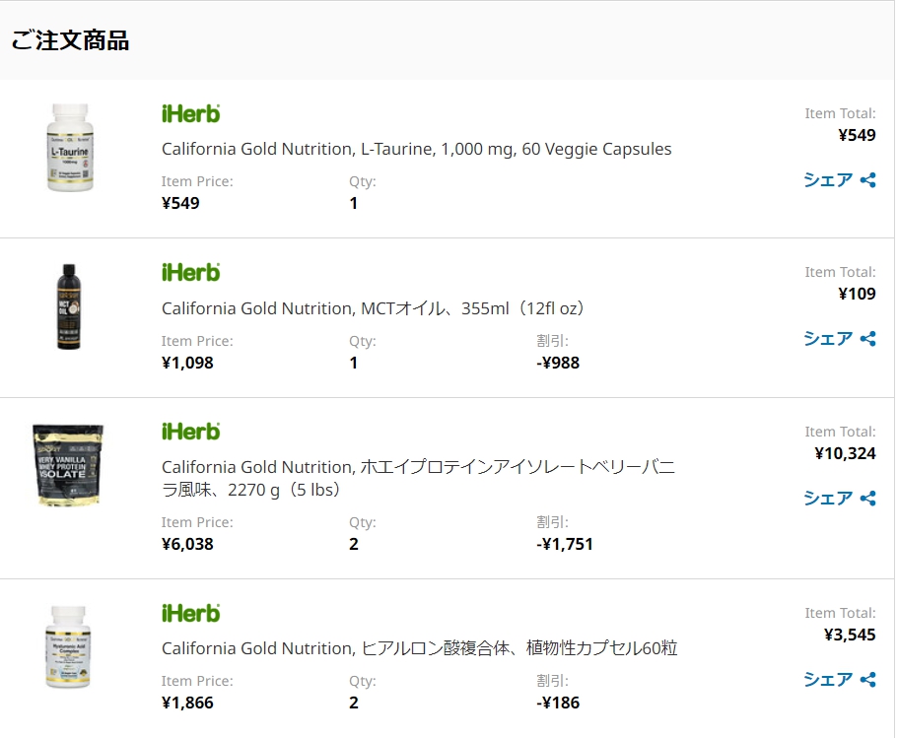The width and height of the screenshot is (898, 738).
Task: Open the MCTオイル 355ml product title link
Action: click(x=375, y=308)
